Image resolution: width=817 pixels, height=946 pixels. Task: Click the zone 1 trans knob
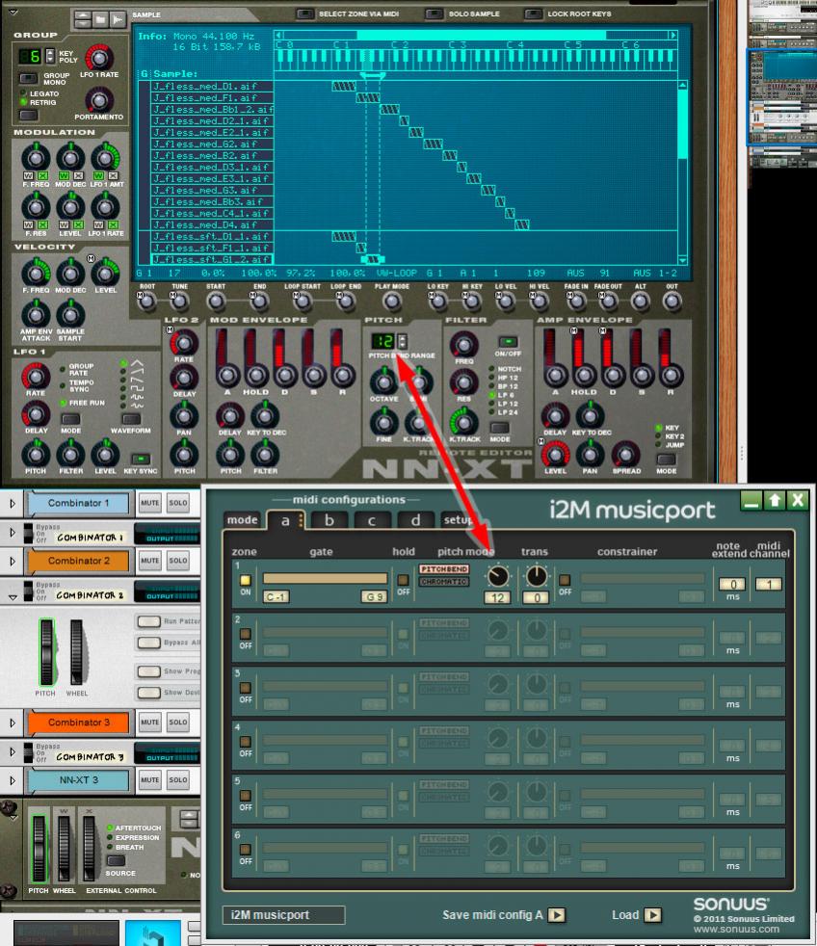(535, 576)
